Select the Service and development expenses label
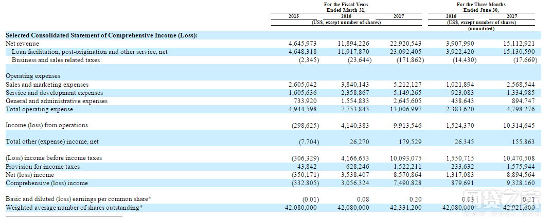Viewport: 552px width, 221px height. [x=54, y=93]
